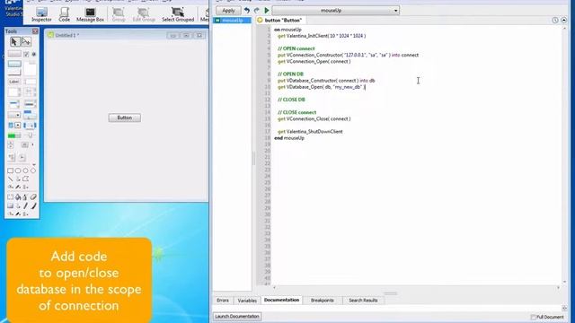This screenshot has height=323, width=575.
Task: Click the Button control in Untitled 1 stack
Action: click(x=125, y=118)
